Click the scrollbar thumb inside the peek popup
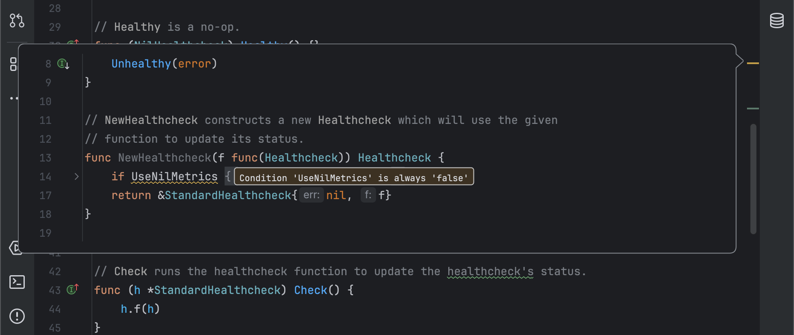Screen dimensions: 794x335 [x=753, y=177]
